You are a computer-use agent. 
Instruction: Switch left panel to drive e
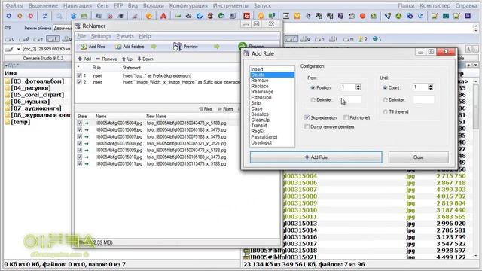pyautogui.click(x=38, y=39)
